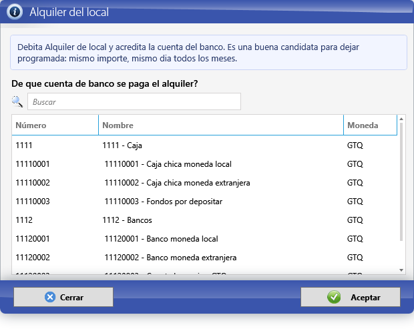414x329 pixels.
Task: Sort by the Número column header
Action: click(55, 125)
